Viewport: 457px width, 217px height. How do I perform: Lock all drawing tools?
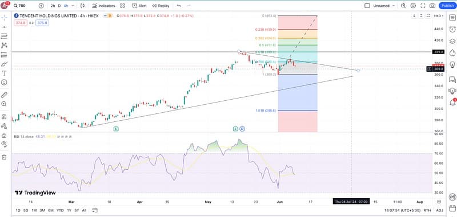4,136
